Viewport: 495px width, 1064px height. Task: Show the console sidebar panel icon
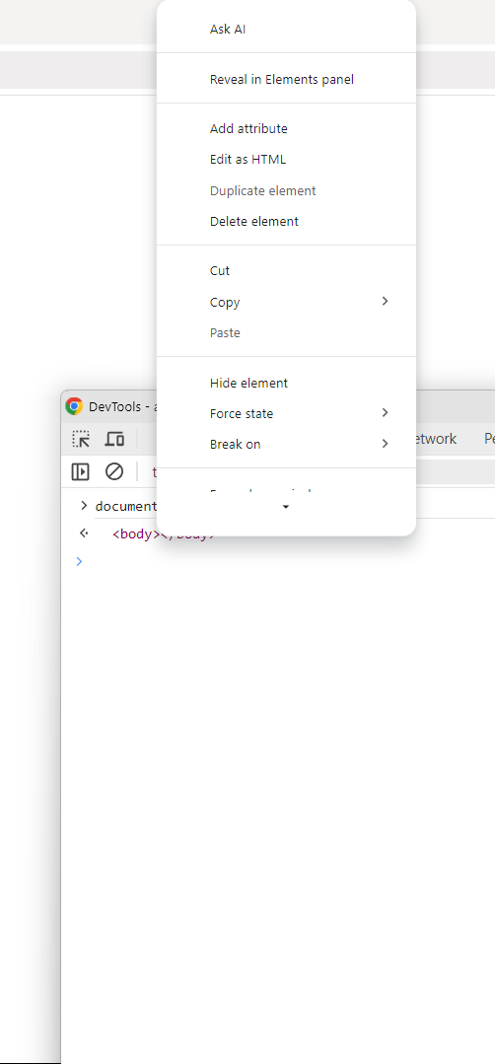coord(81,471)
